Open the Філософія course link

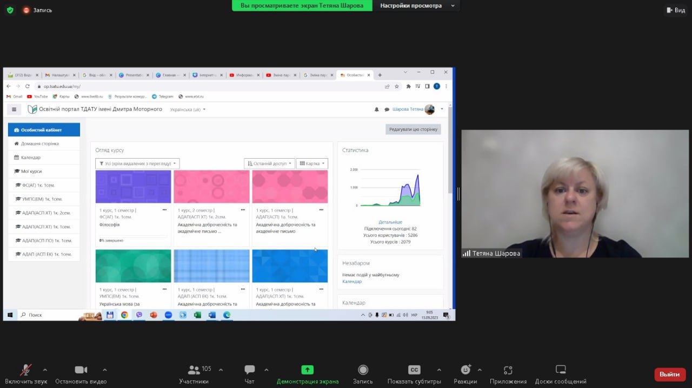click(x=110, y=224)
